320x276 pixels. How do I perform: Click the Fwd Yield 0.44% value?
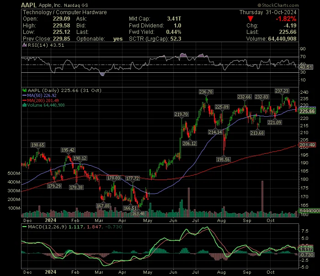(173, 32)
